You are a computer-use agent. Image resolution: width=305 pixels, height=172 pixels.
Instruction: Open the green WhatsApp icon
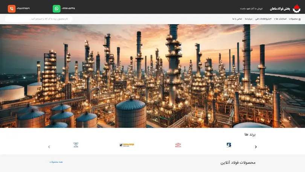(56, 9)
